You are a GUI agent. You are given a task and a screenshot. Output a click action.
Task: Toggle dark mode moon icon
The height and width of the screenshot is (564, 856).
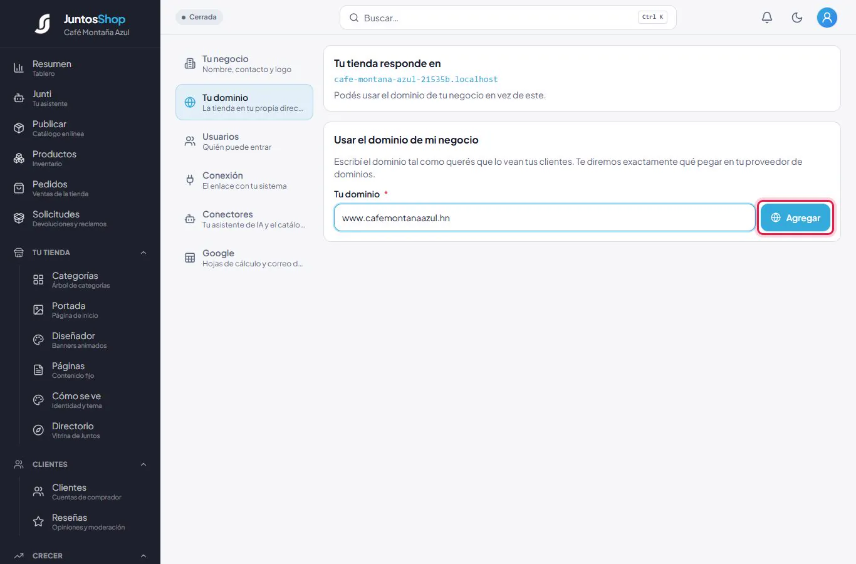click(797, 18)
